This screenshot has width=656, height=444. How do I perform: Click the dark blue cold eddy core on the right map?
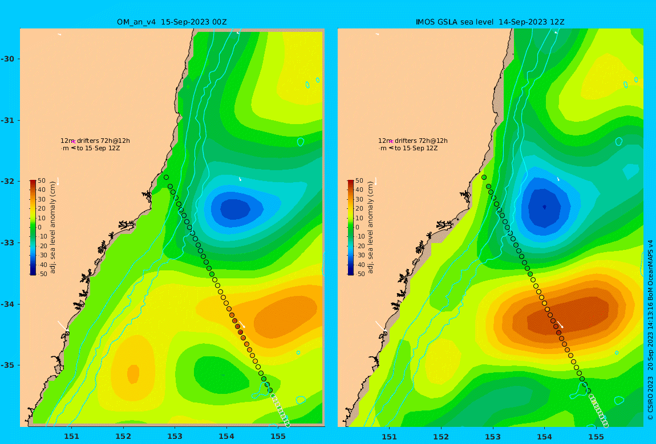(544, 207)
